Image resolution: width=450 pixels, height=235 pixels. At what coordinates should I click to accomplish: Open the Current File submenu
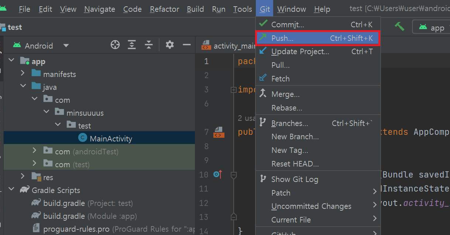tap(318, 220)
